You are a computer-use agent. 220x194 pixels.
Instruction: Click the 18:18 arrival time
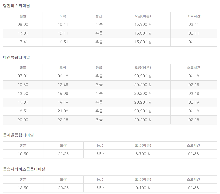[63, 102]
